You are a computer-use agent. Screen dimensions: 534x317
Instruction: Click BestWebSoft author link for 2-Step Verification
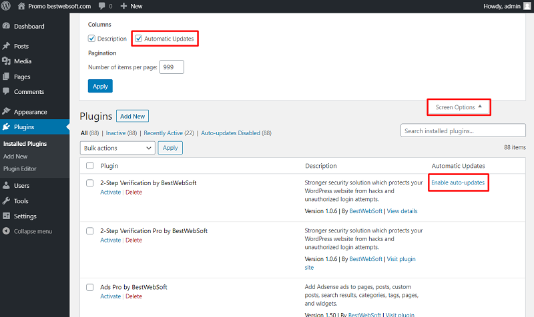pyautogui.click(x=366, y=211)
